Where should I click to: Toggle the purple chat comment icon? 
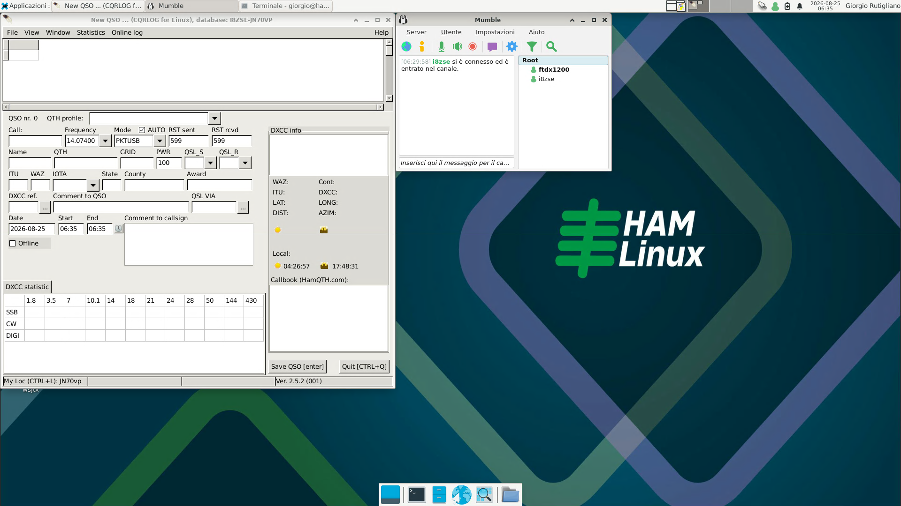[492, 46]
